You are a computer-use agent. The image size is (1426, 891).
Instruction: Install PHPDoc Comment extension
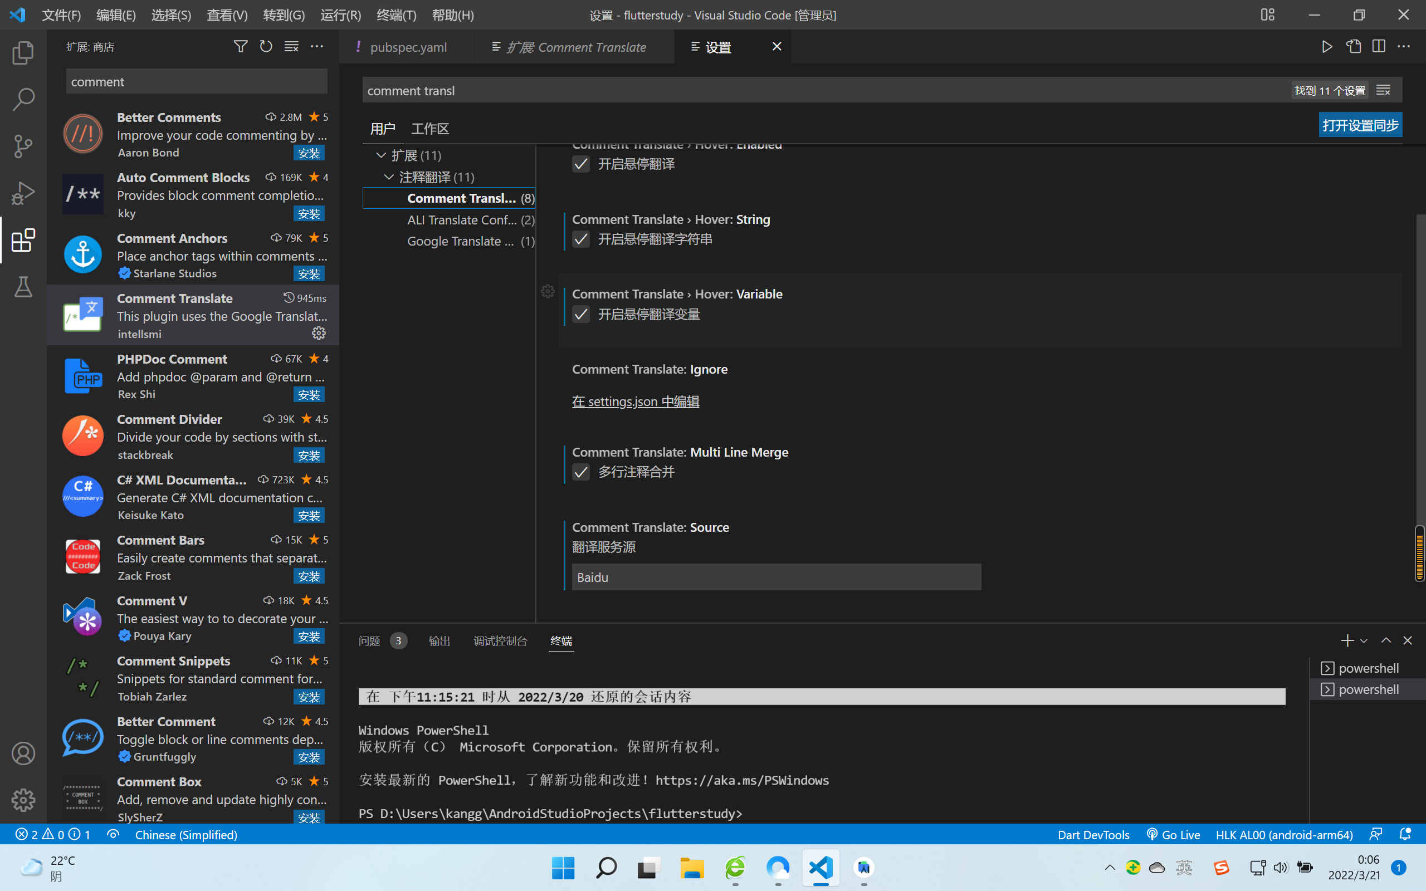pos(309,395)
